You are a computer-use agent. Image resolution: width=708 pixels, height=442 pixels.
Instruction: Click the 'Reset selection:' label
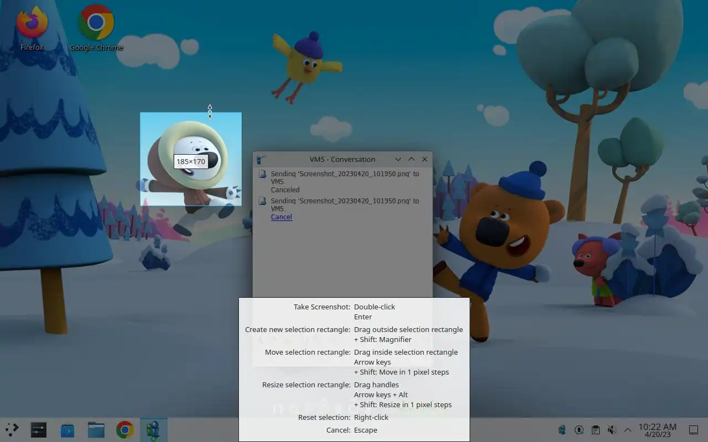click(x=324, y=417)
